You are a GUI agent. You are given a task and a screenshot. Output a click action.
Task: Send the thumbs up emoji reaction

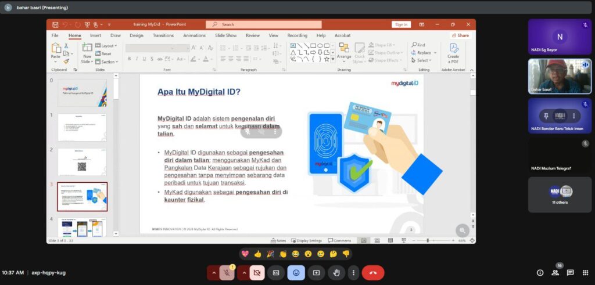(257, 254)
